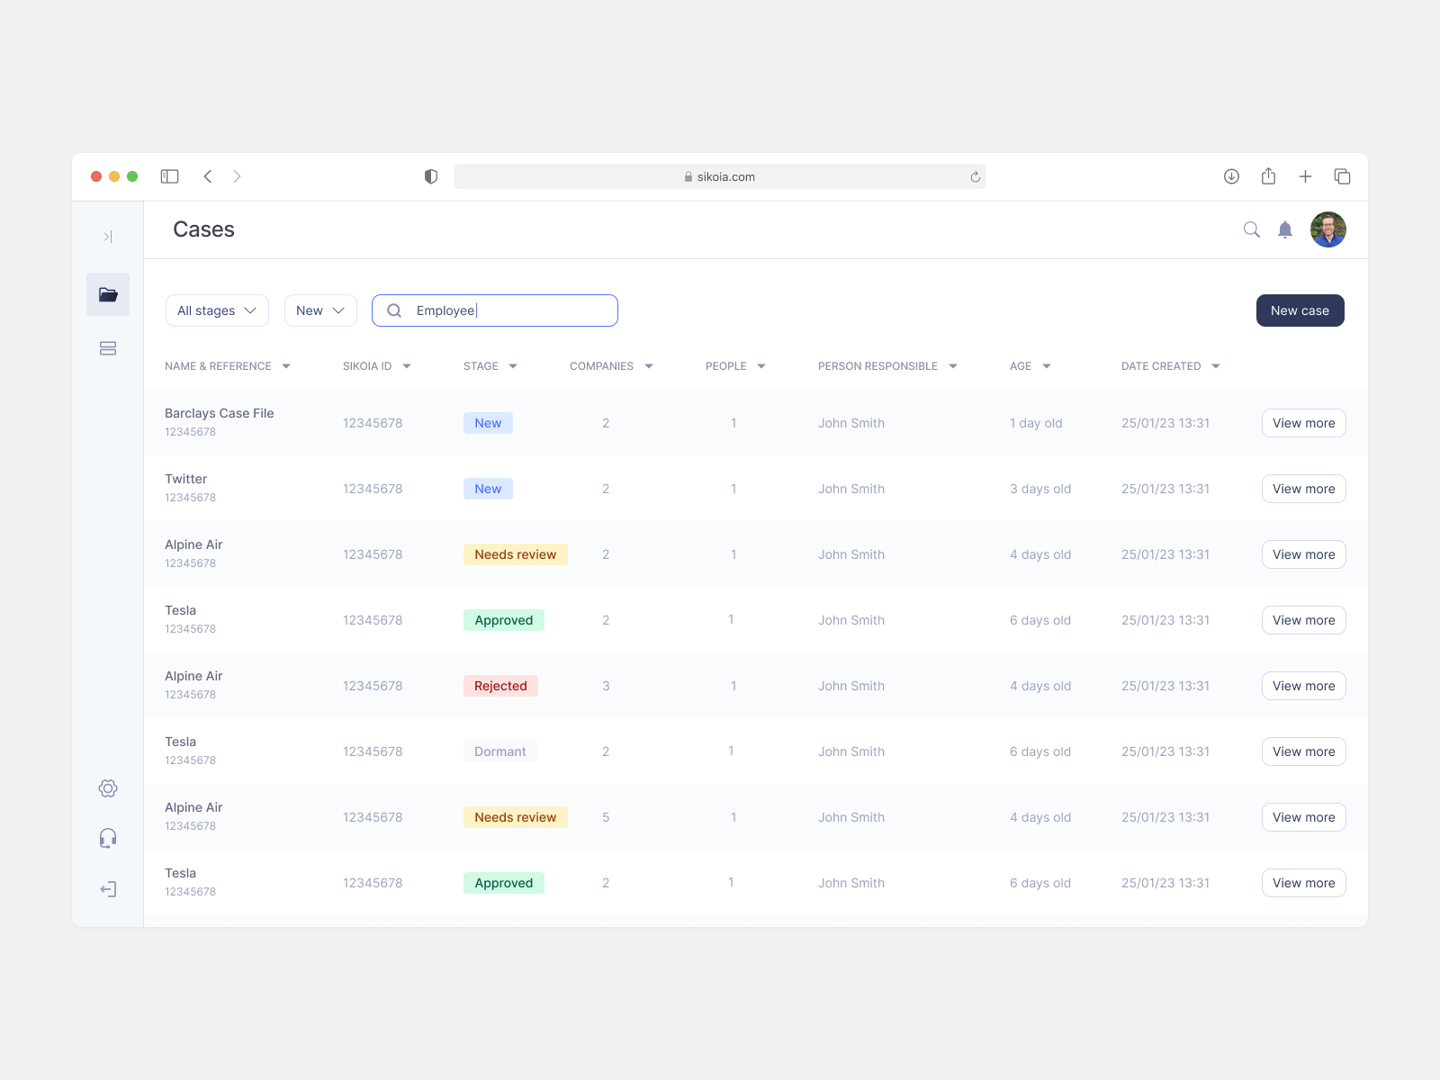Open the stacked database icon in sidebar
This screenshot has width=1440, height=1080.
pyautogui.click(x=108, y=348)
